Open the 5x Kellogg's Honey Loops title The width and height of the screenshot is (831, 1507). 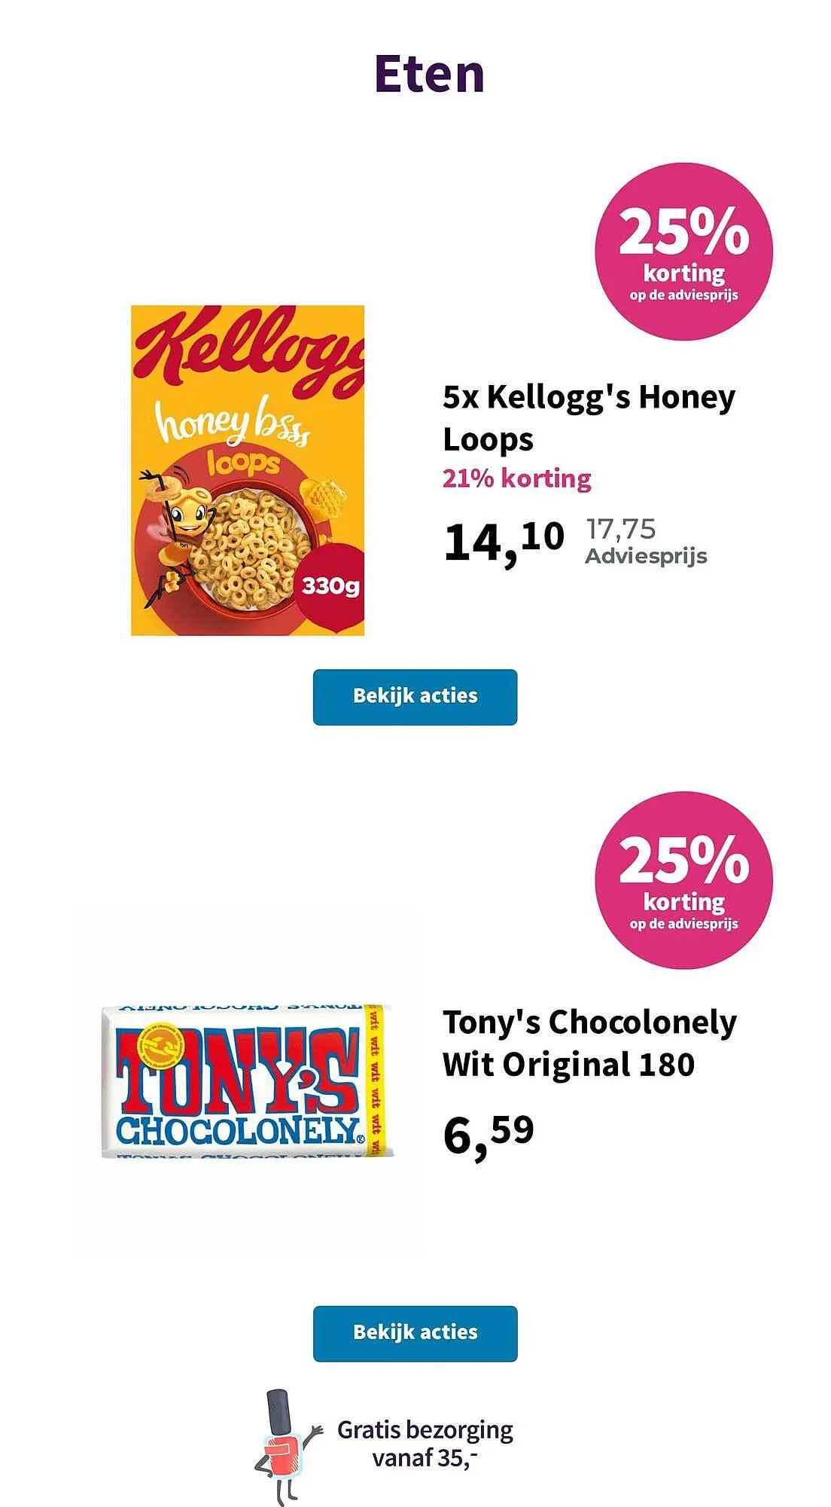[x=589, y=417]
